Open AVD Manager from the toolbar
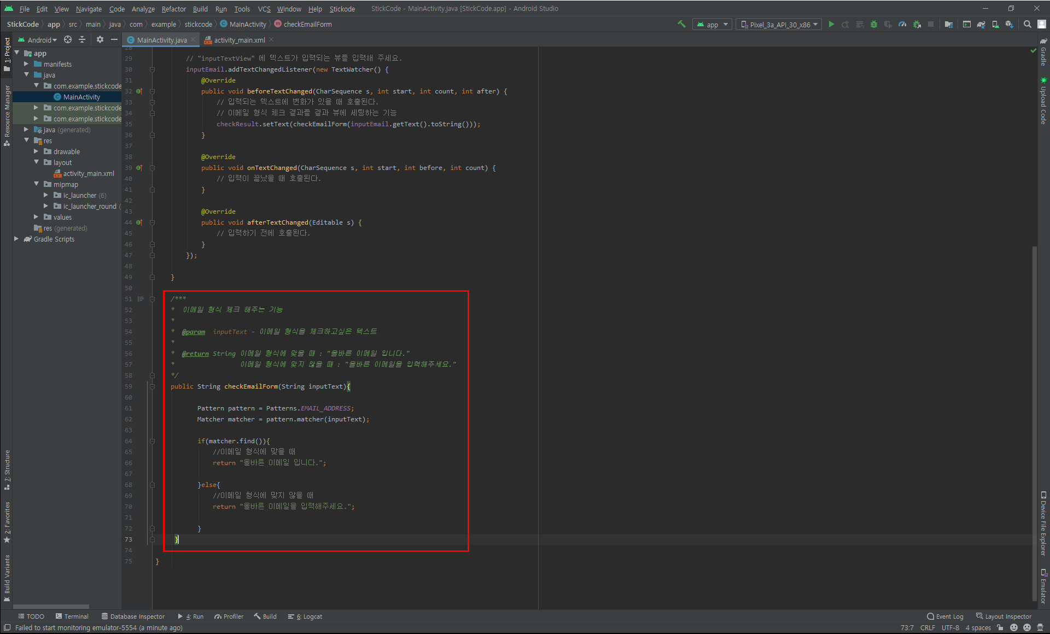 point(995,24)
